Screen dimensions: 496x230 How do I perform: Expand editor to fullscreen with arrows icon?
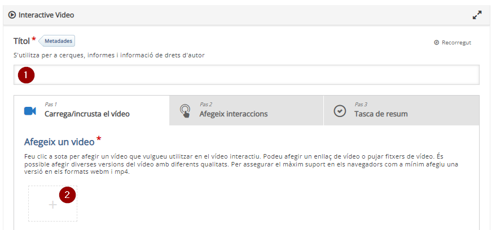pyautogui.click(x=477, y=15)
